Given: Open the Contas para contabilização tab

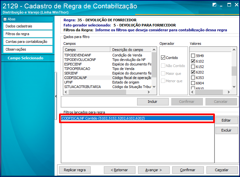Looking at the screenshot, I should click(x=28, y=42).
